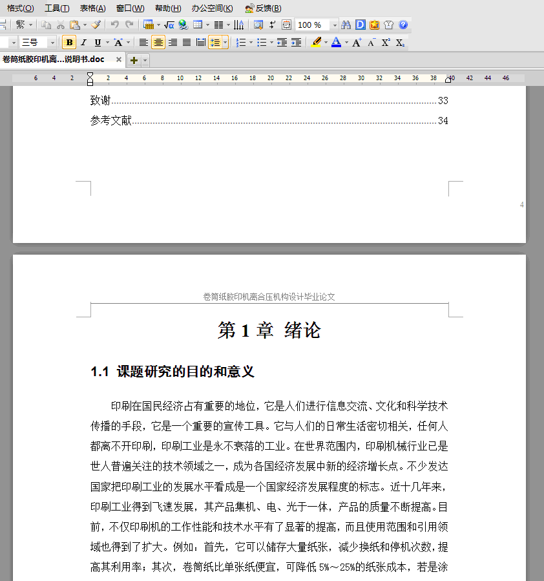Toggle align left
The height and width of the screenshot is (581, 544).
tap(143, 43)
